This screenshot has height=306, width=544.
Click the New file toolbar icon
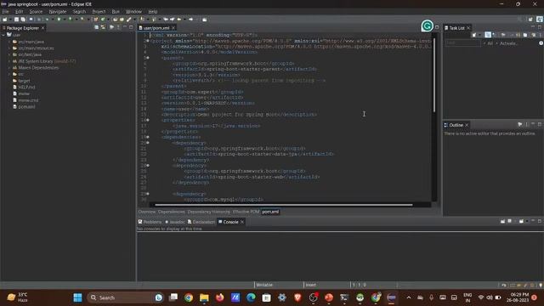click(5, 20)
